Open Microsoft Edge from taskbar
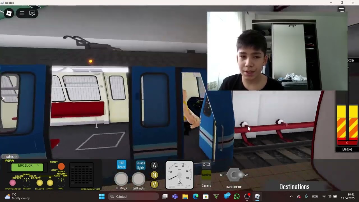The height and width of the screenshot is (202, 359). (x=195, y=196)
